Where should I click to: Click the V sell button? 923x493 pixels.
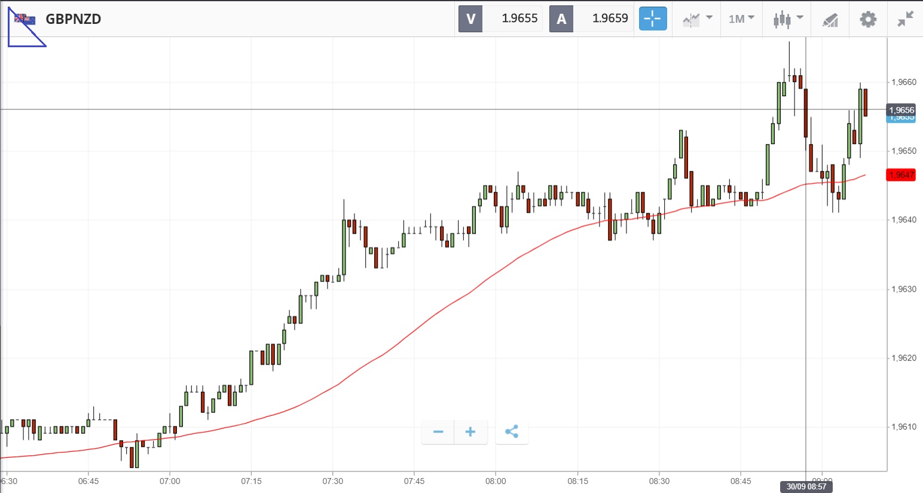tap(470, 19)
